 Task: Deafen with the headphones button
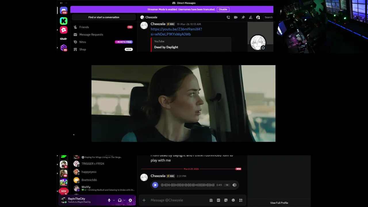tap(120, 200)
